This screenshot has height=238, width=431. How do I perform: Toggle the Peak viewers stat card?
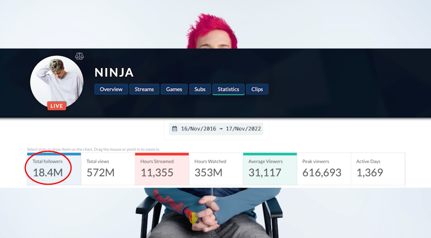point(324,169)
